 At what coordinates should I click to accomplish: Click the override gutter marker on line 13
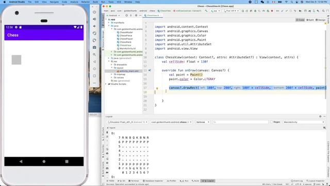point(150,70)
